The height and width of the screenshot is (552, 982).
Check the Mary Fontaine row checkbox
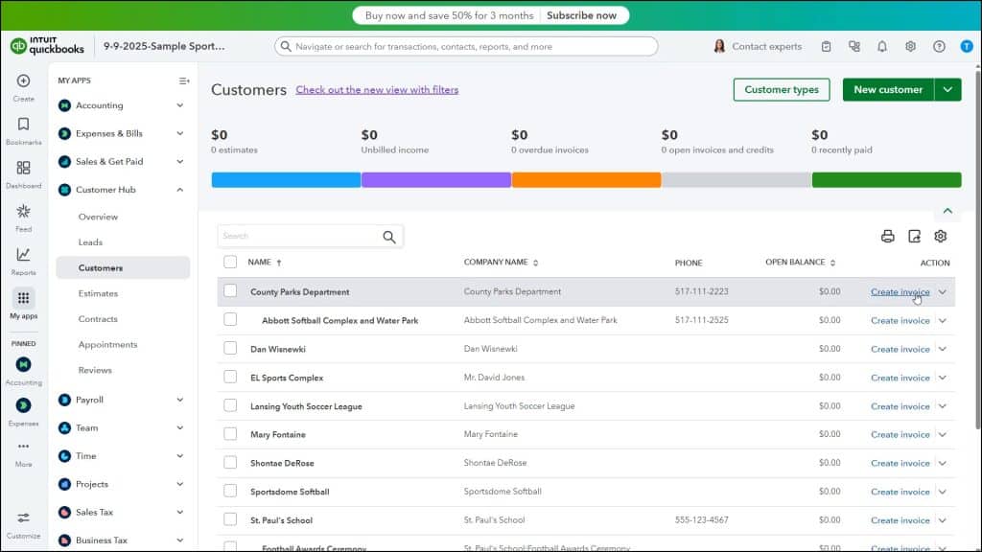click(x=230, y=434)
